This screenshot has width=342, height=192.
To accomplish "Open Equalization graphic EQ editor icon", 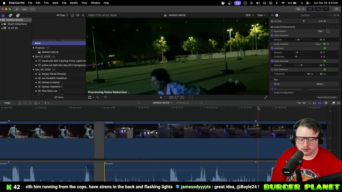I will pos(328,31).
